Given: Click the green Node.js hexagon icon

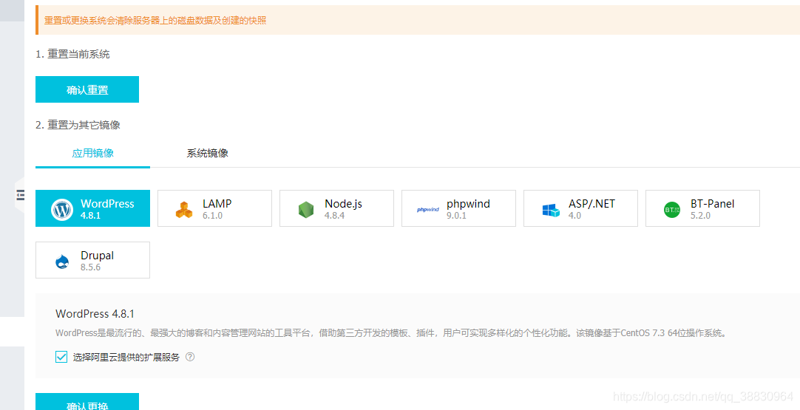Looking at the screenshot, I should click(x=305, y=210).
